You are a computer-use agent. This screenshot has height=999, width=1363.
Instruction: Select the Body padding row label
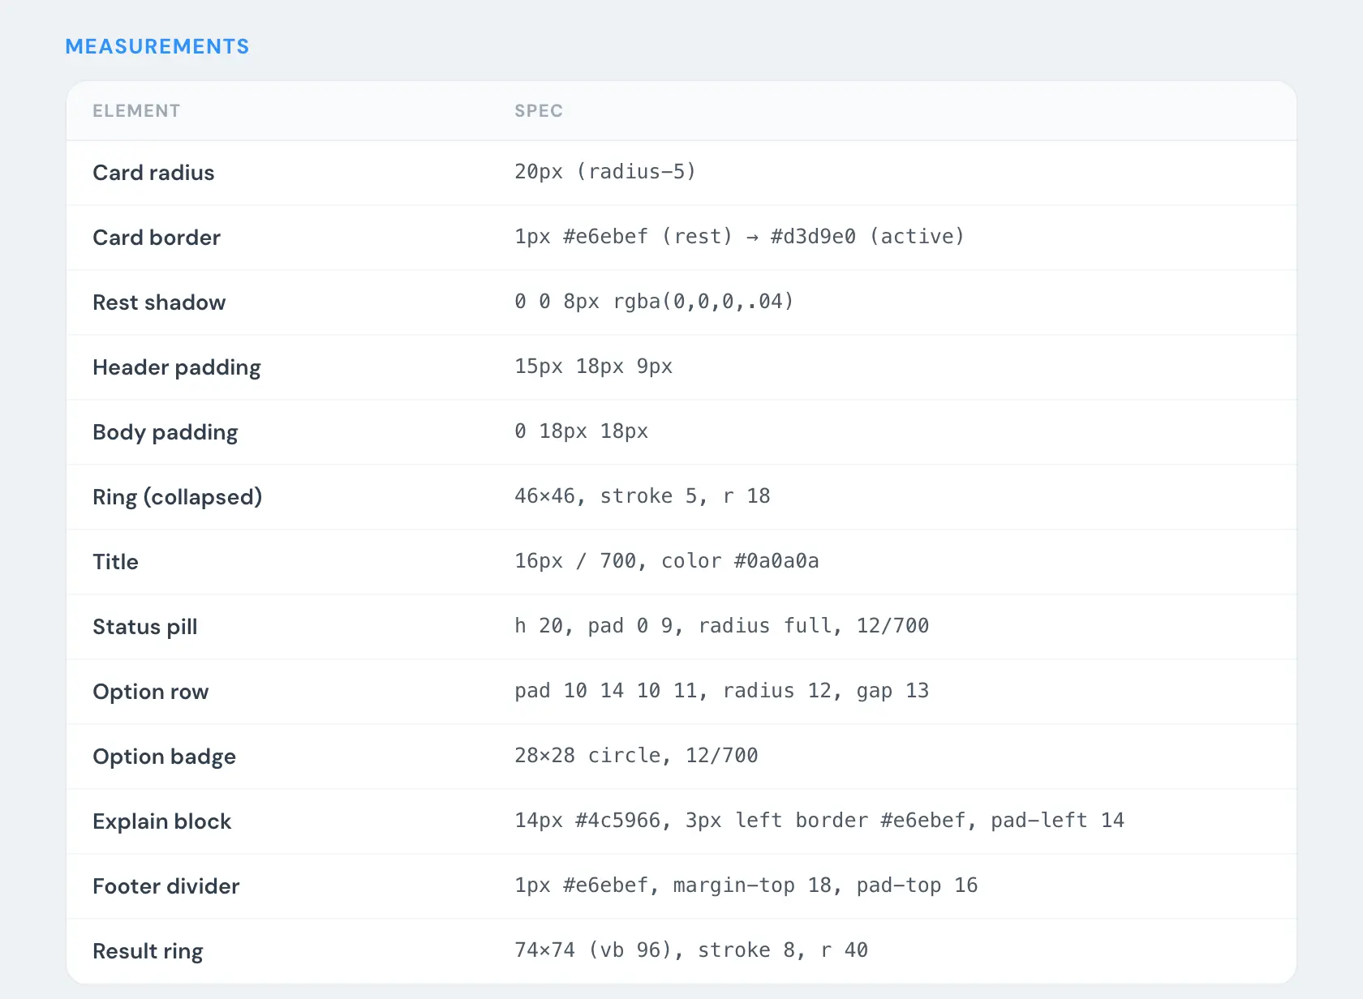[166, 432]
